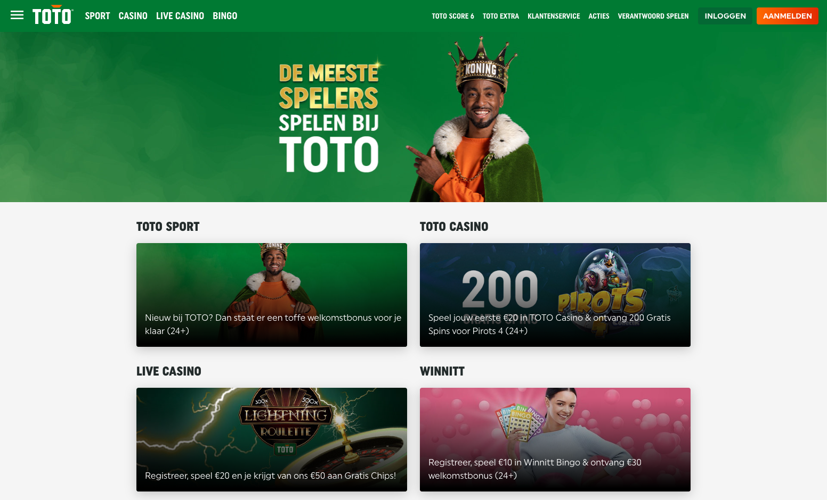
Task: Open the Lightning Roulette promotion card
Action: coord(272,439)
